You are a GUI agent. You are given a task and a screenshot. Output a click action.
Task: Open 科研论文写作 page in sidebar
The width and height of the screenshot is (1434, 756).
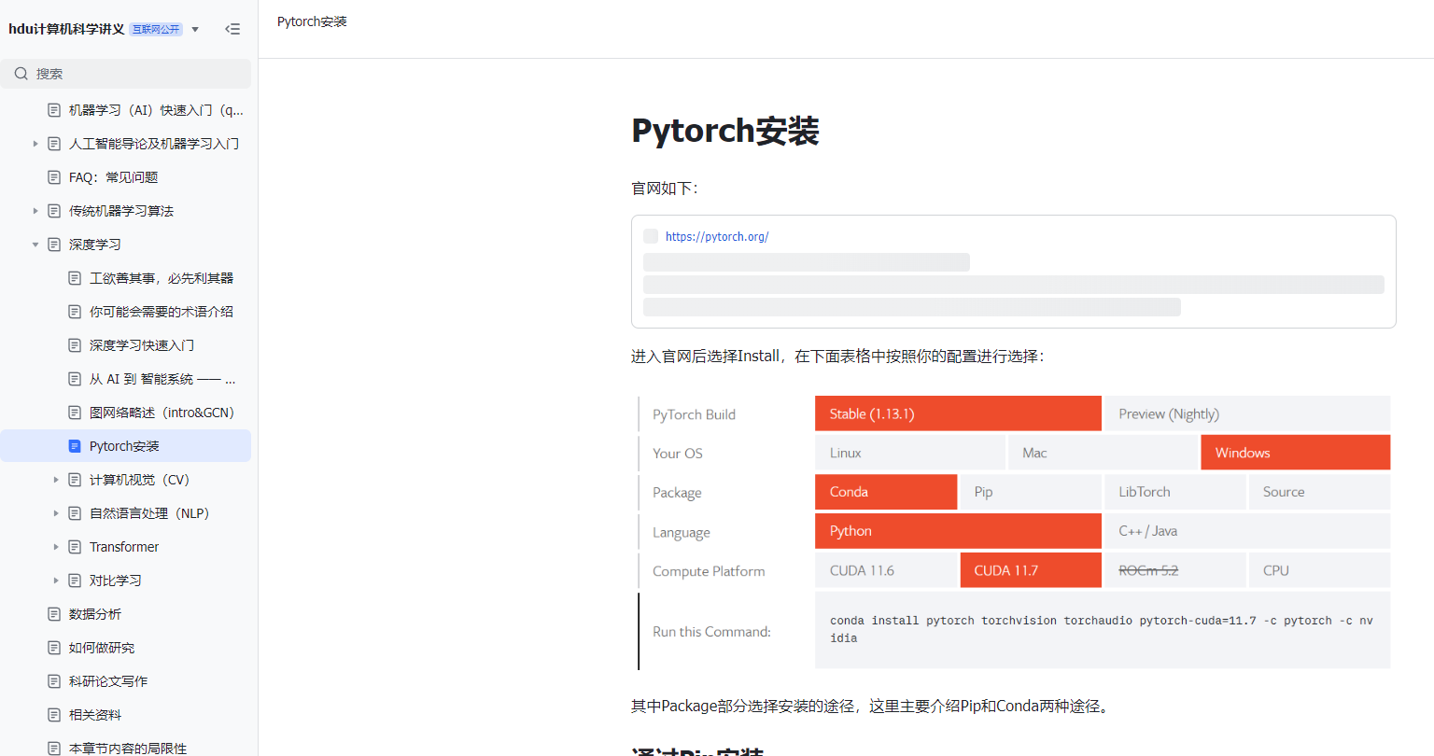point(108,681)
